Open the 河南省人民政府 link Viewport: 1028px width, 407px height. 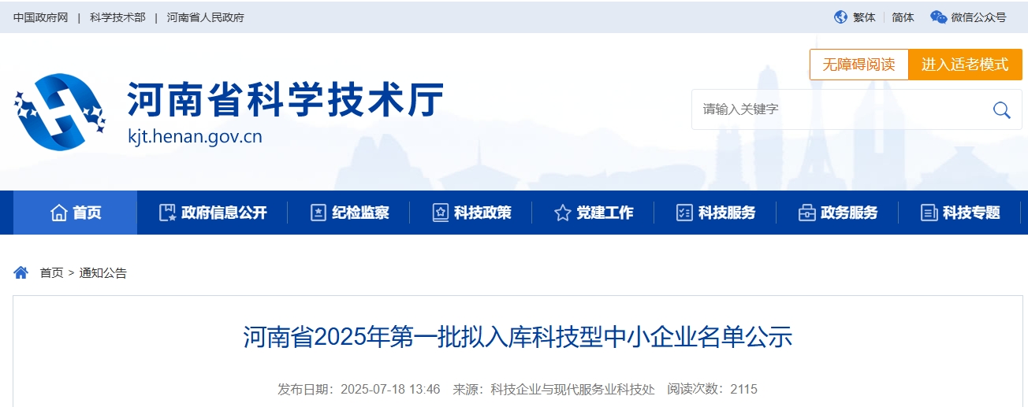click(206, 17)
